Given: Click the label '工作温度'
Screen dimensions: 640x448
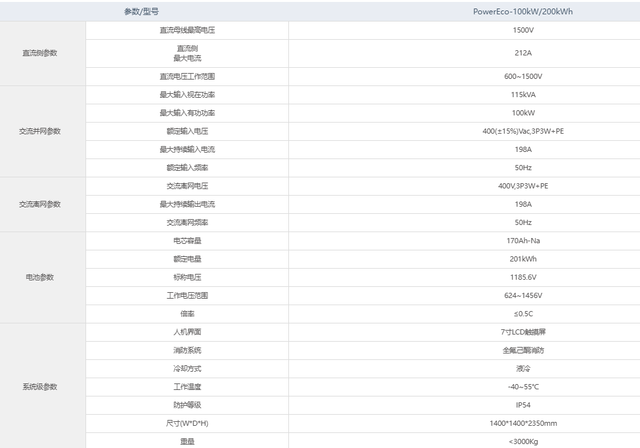Looking at the screenshot, I should (x=187, y=387).
